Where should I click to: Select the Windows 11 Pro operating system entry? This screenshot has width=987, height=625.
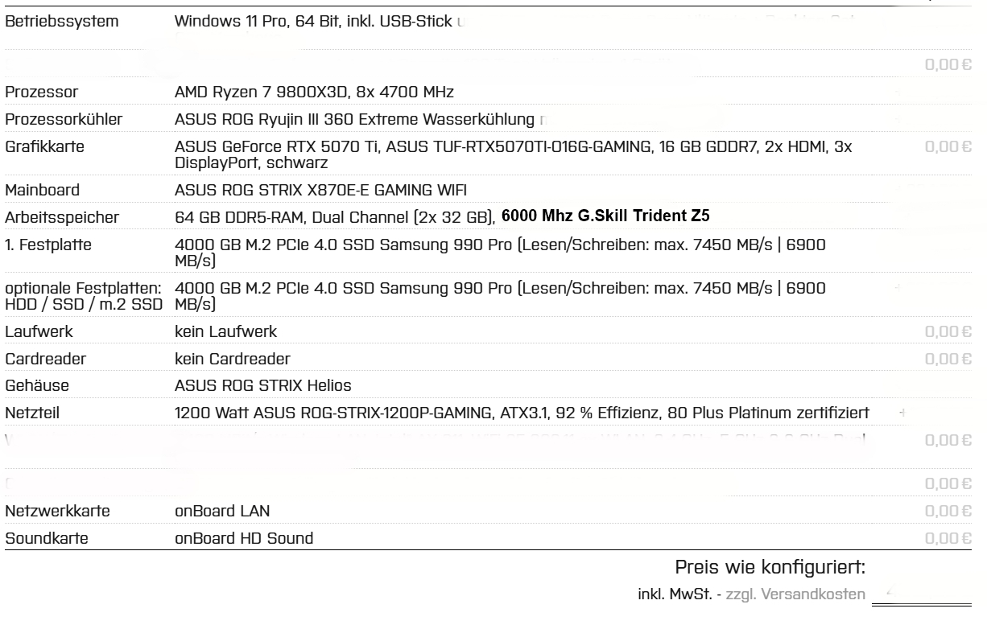319,22
